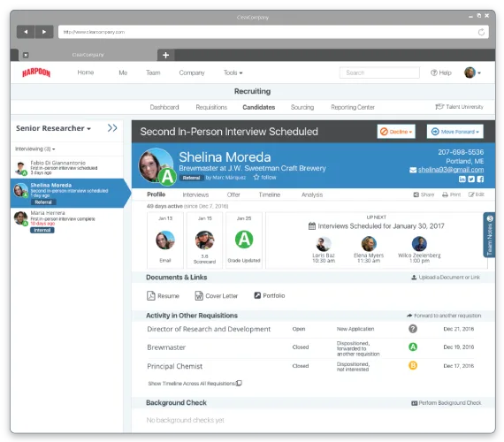Image resolution: width=504 pixels, height=442 pixels.
Task: Click the shelina93@gmail.com email link
Action: [x=451, y=170]
